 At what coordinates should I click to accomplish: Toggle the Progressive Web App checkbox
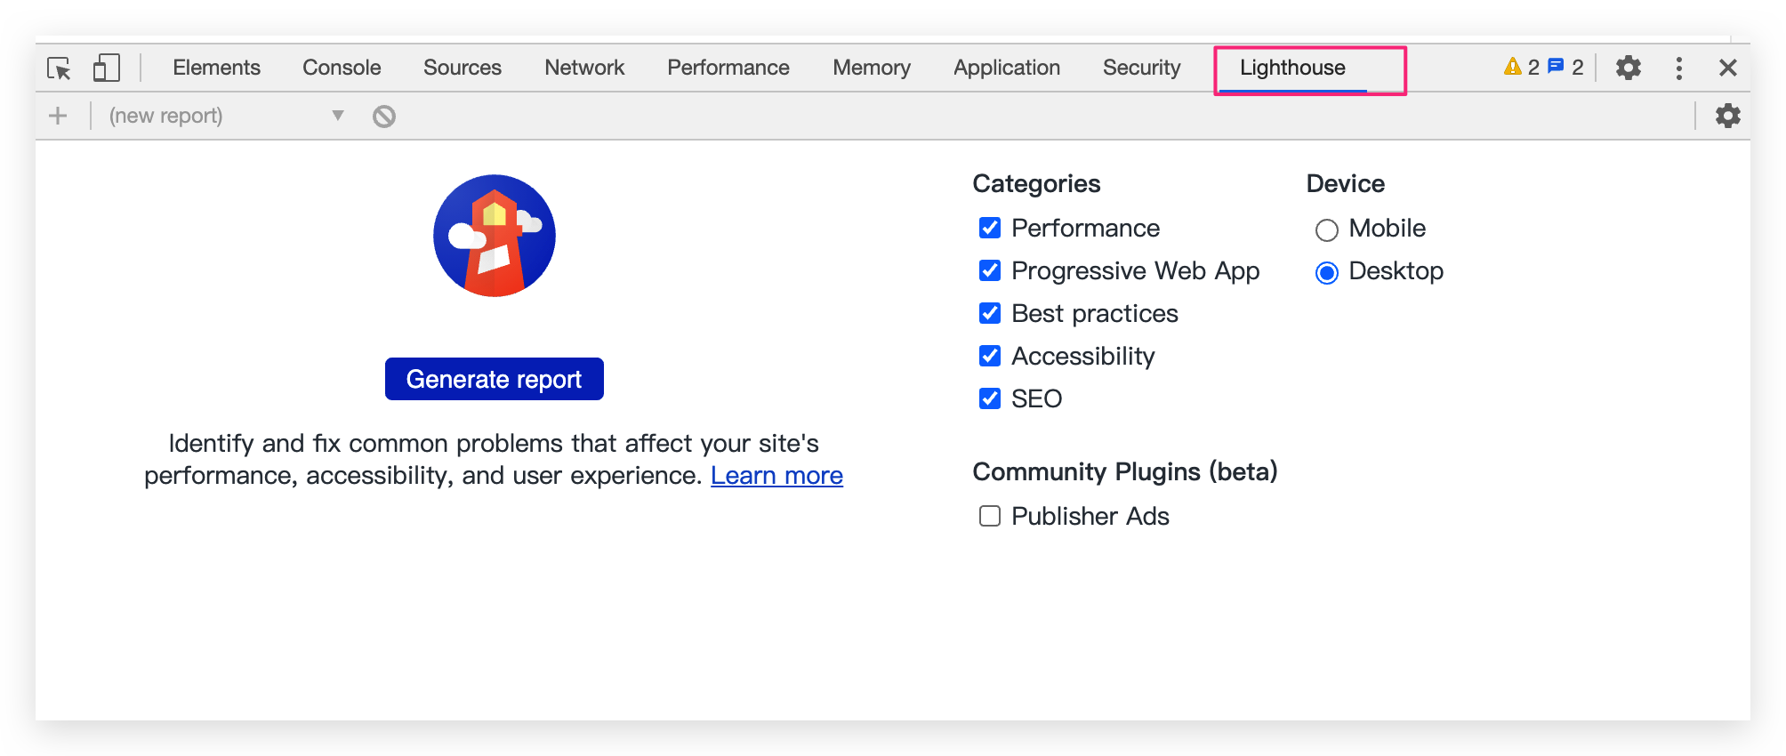tap(990, 271)
